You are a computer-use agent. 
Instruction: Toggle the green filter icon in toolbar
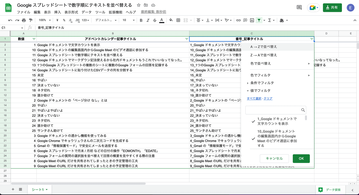coord(259,20)
